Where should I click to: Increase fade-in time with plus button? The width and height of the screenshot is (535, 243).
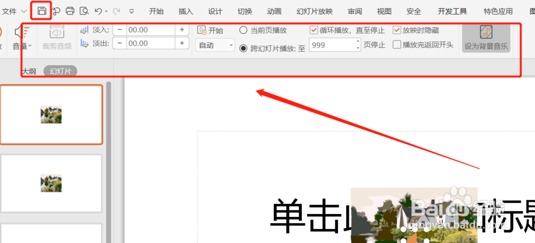182,29
